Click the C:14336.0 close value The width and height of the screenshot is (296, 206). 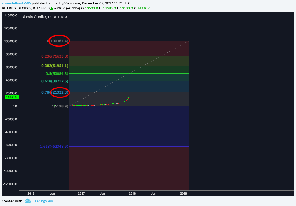click(142, 8)
